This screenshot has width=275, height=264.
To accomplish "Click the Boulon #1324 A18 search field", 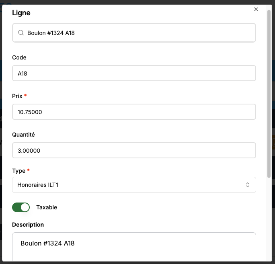I will (137, 33).
